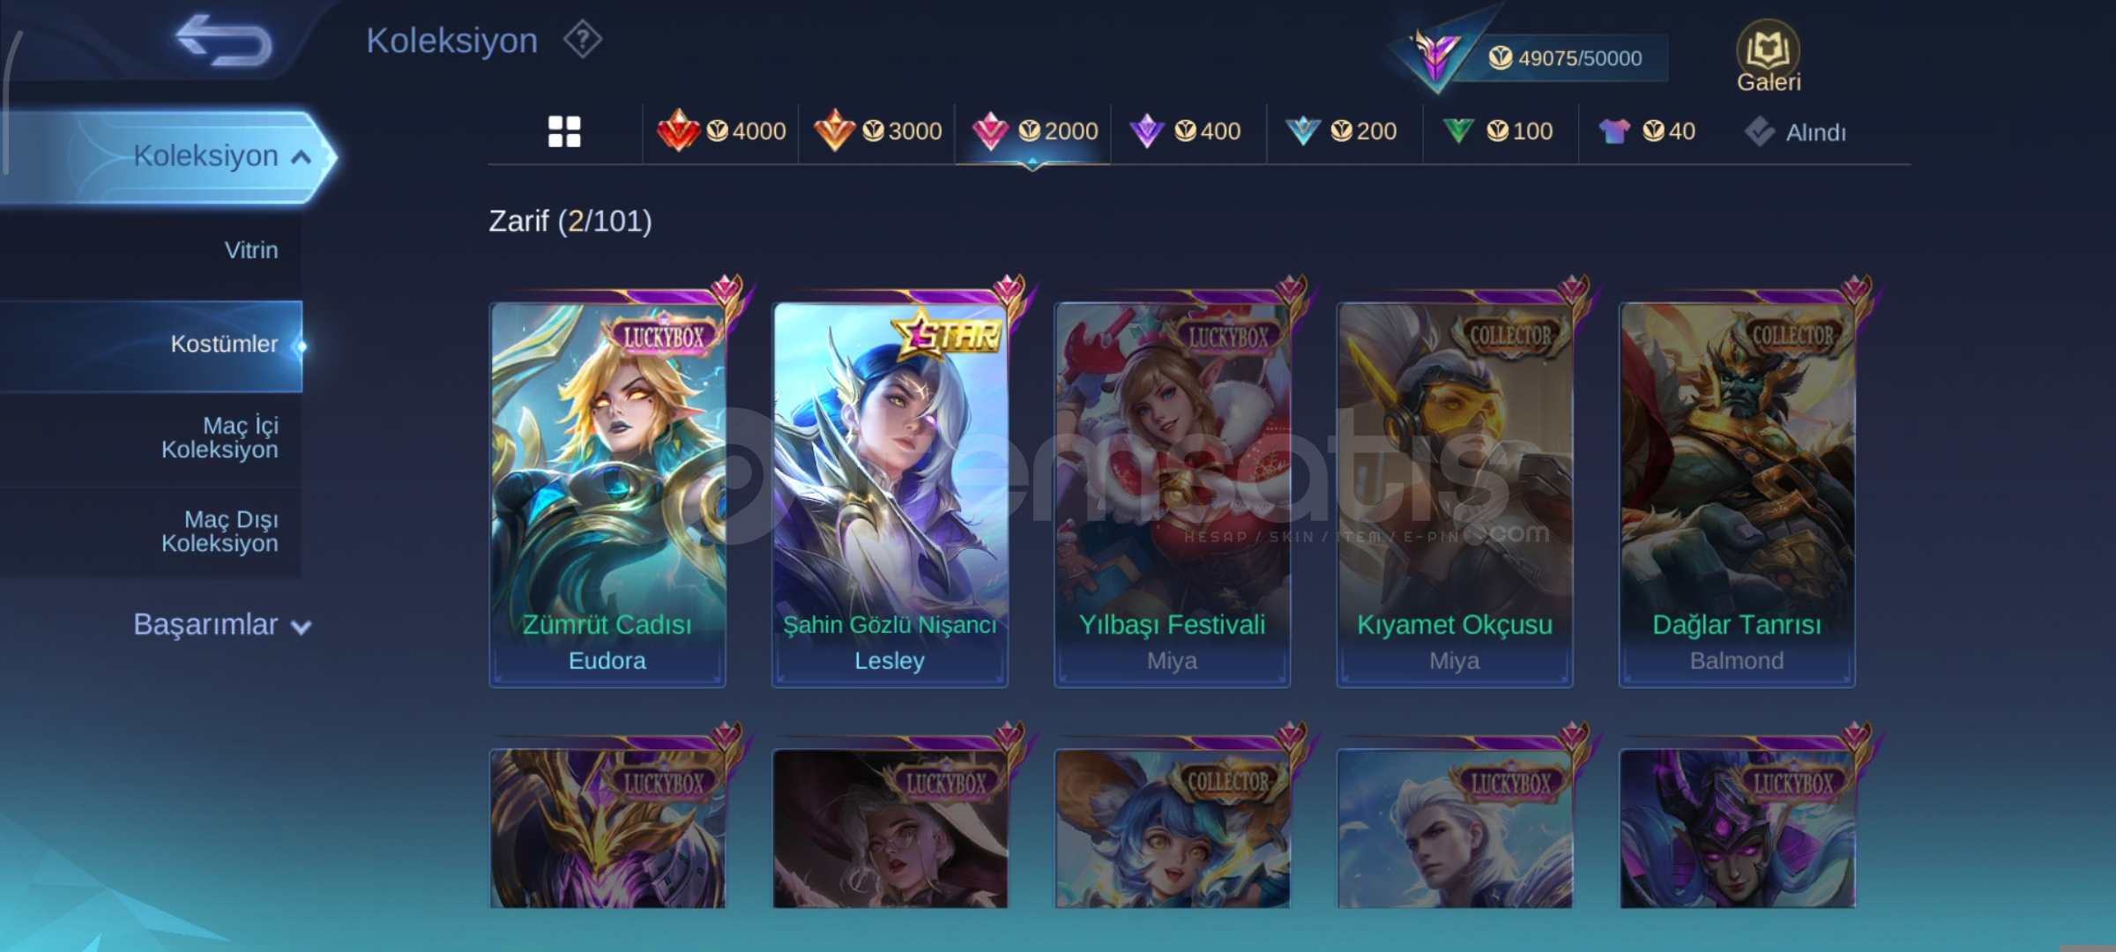The image size is (2116, 952).
Task: Select the 400 points purple gem tier
Action: pos(1186,131)
